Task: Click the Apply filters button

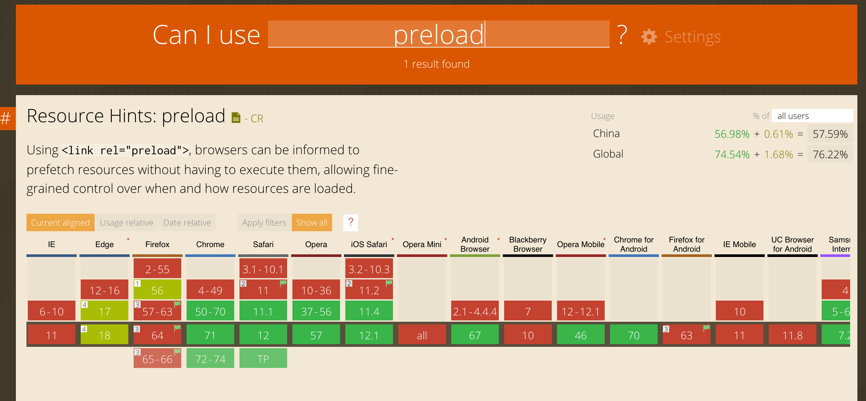Action: 264,223
